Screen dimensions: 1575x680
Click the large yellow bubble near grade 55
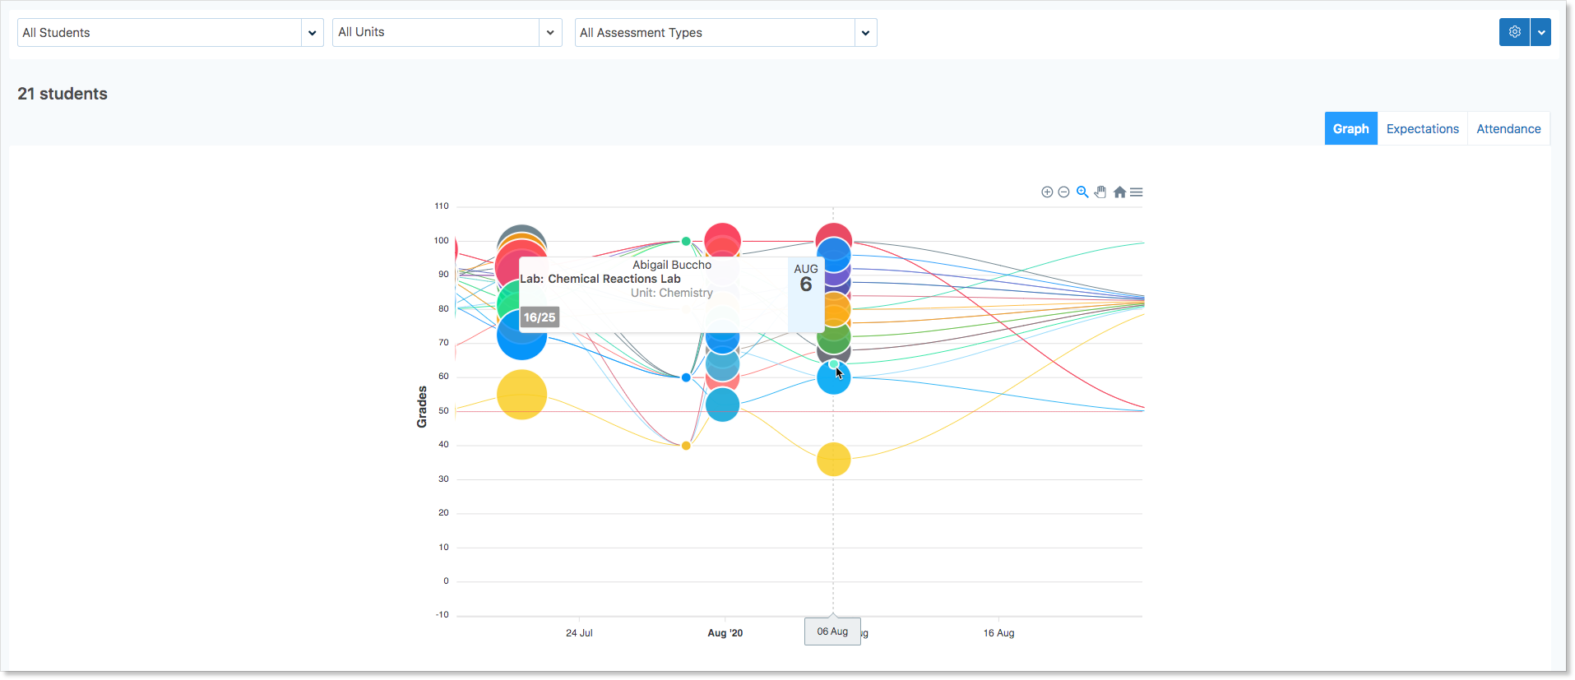pyautogui.click(x=521, y=395)
